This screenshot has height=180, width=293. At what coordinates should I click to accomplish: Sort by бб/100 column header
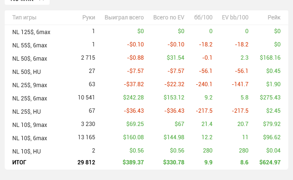point(203,18)
